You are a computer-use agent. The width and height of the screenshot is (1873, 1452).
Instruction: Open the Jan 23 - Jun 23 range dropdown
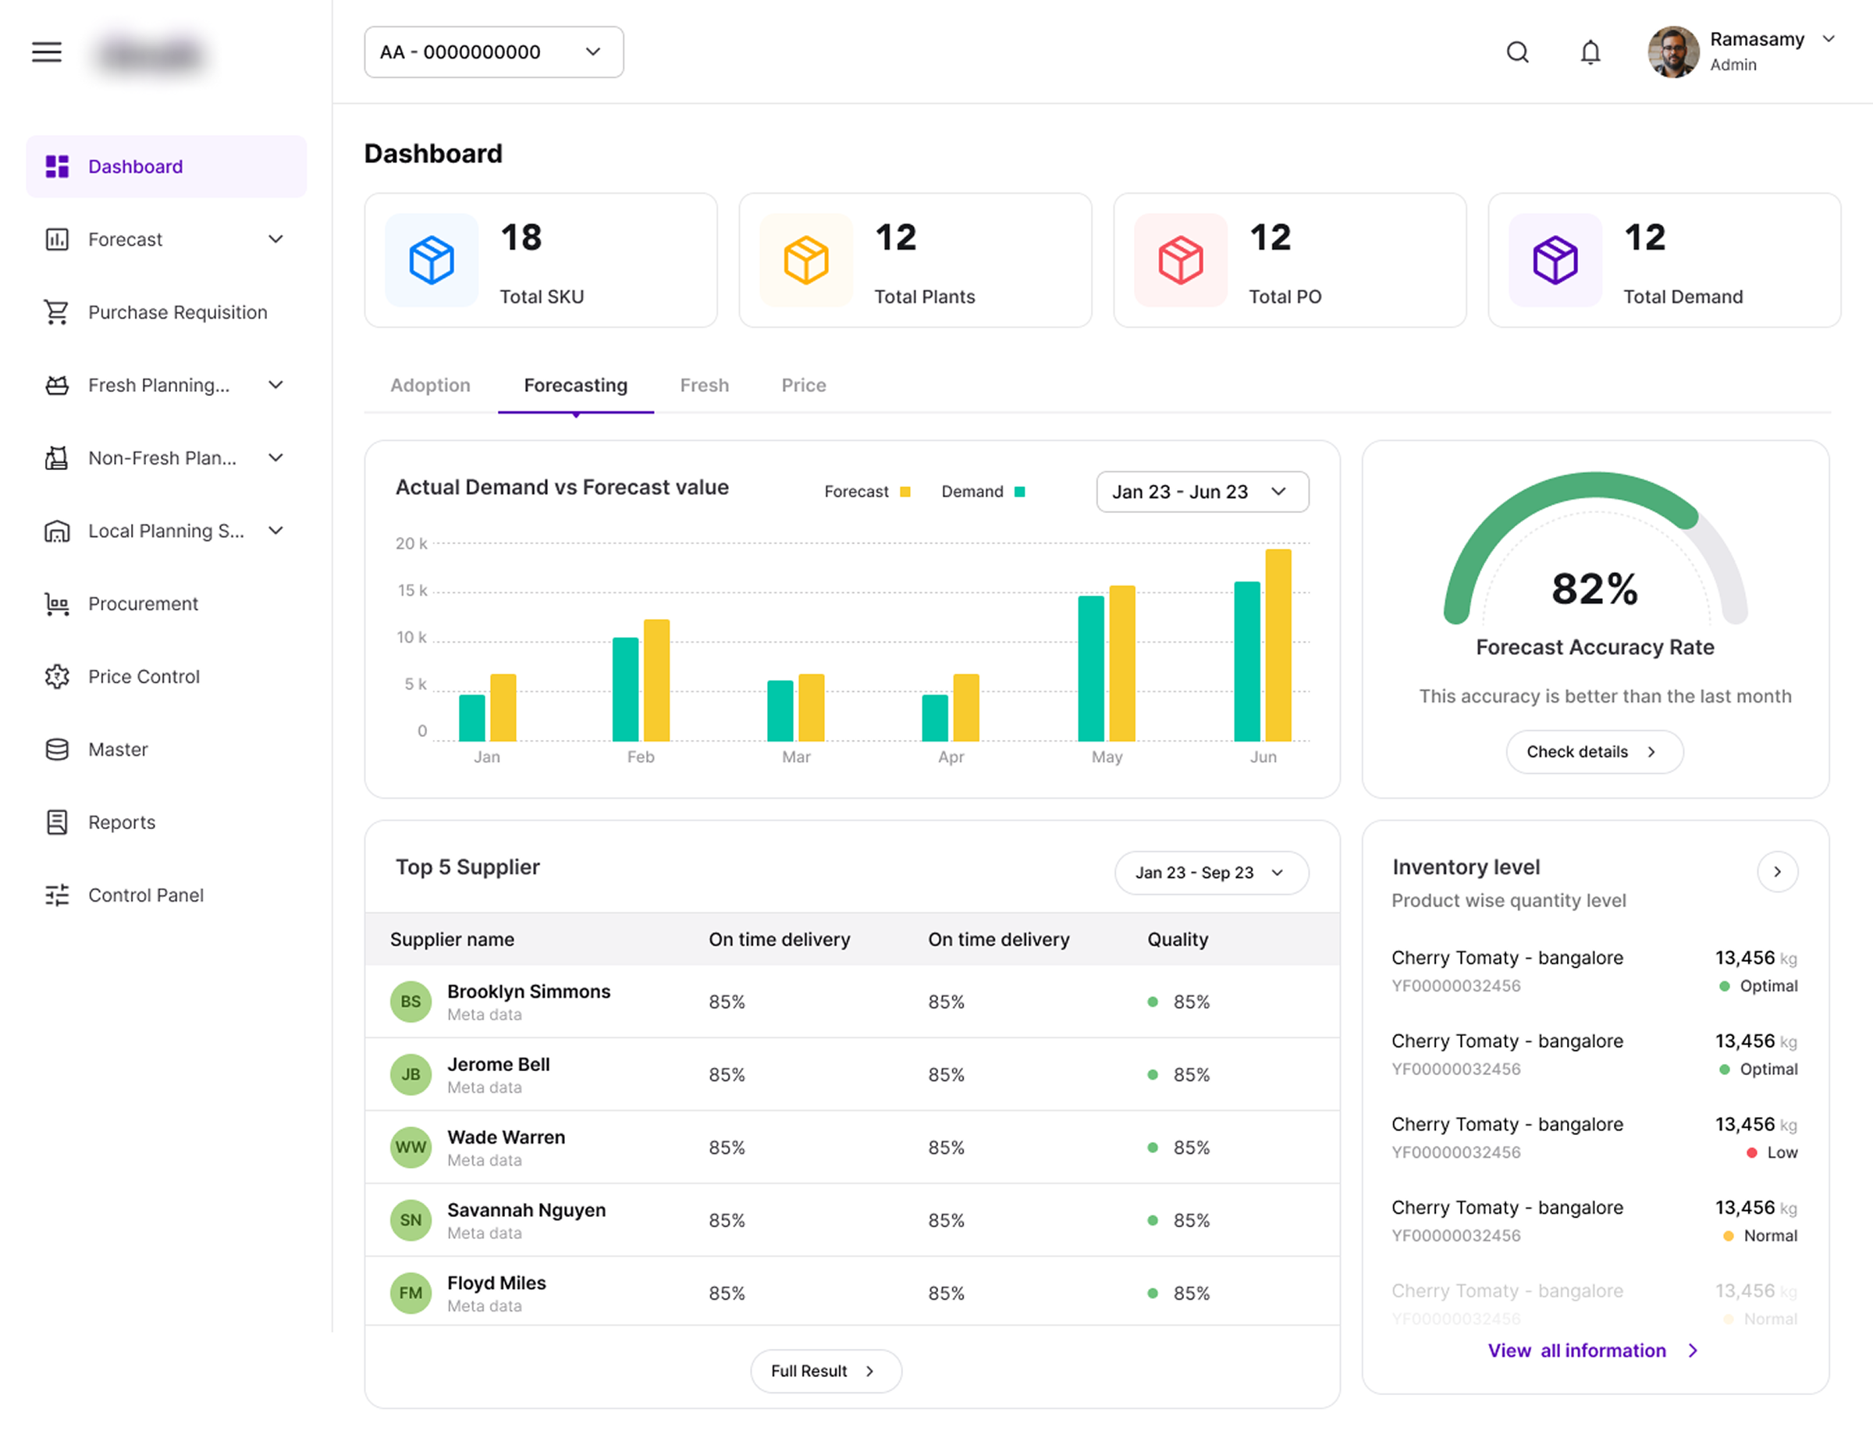point(1203,492)
